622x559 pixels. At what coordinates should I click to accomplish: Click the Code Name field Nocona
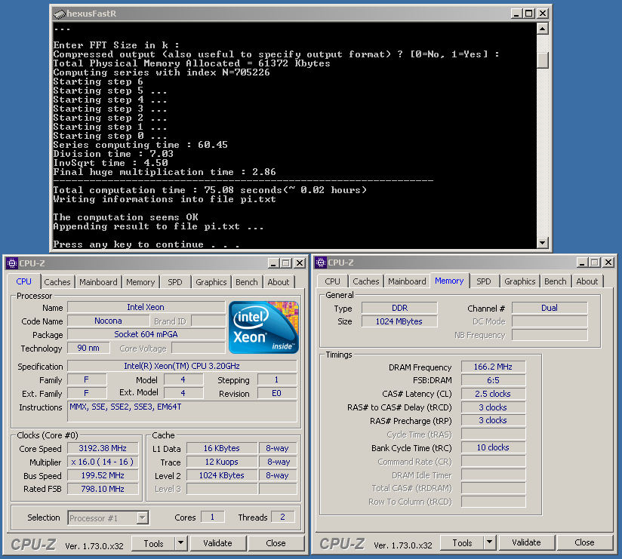(x=108, y=321)
